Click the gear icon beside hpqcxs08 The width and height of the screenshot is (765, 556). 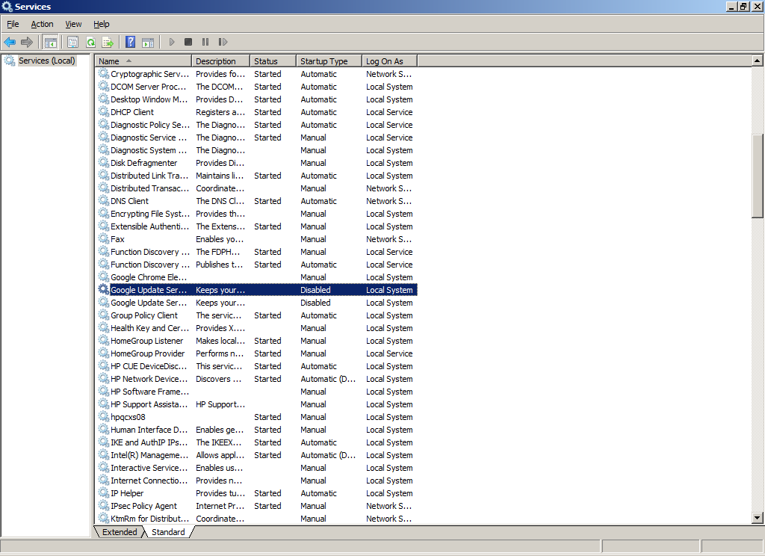pyautogui.click(x=103, y=417)
